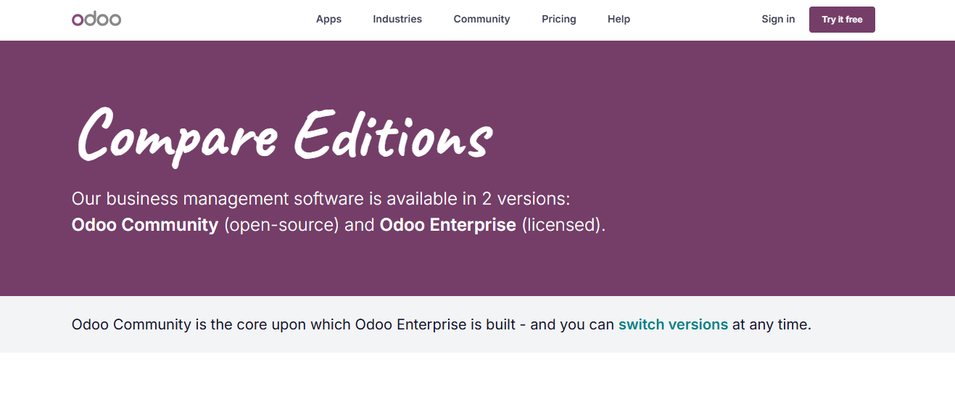Click the "Our business management software" line
The width and height of the screenshot is (955, 410).
click(325, 199)
